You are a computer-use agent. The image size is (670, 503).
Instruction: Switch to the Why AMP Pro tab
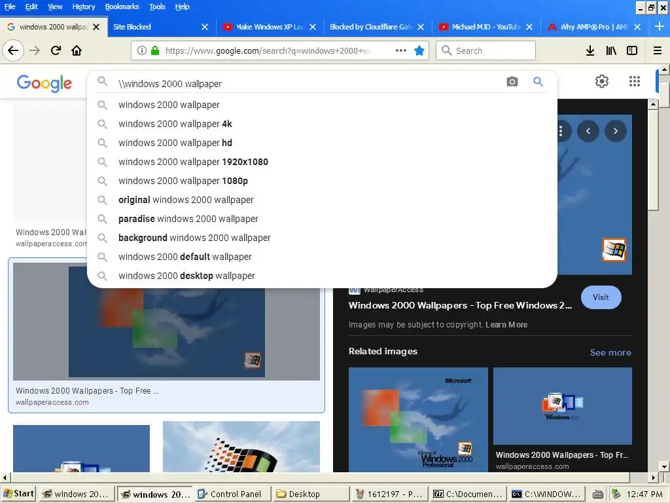click(594, 27)
